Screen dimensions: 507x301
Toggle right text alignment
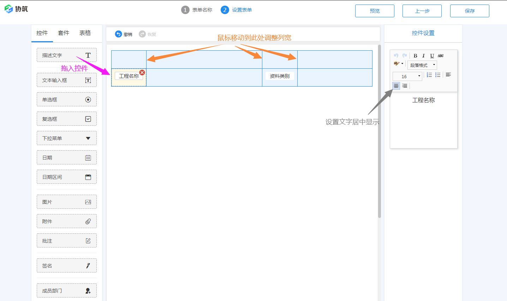tap(405, 86)
